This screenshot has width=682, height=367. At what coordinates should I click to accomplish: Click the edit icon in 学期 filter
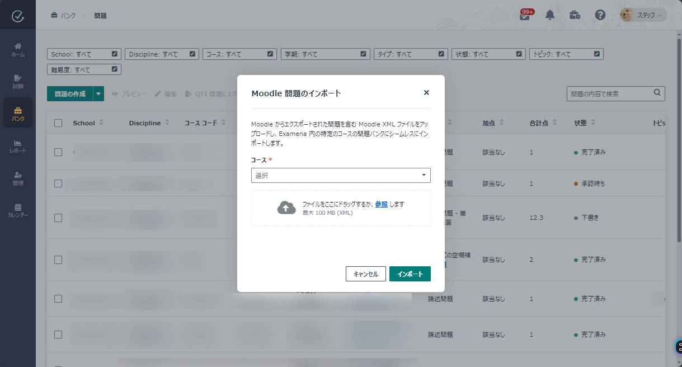(363, 54)
